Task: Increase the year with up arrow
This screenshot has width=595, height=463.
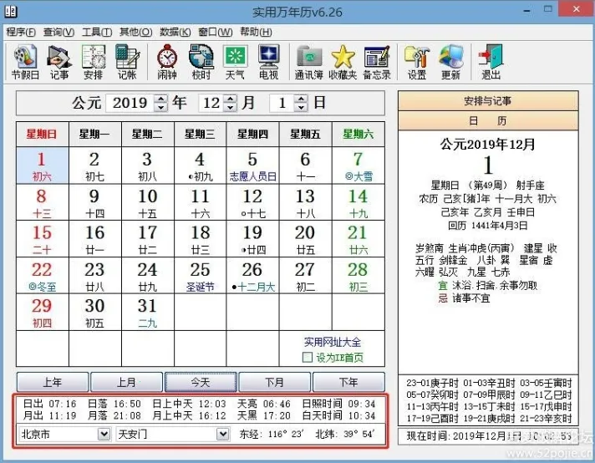Action: (x=161, y=99)
